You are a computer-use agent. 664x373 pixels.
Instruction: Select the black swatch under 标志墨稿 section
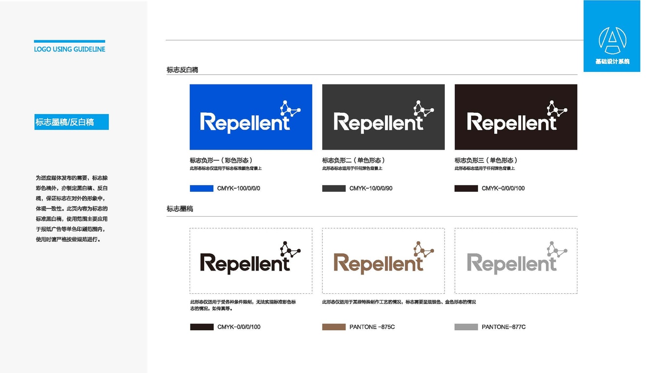[x=202, y=327]
